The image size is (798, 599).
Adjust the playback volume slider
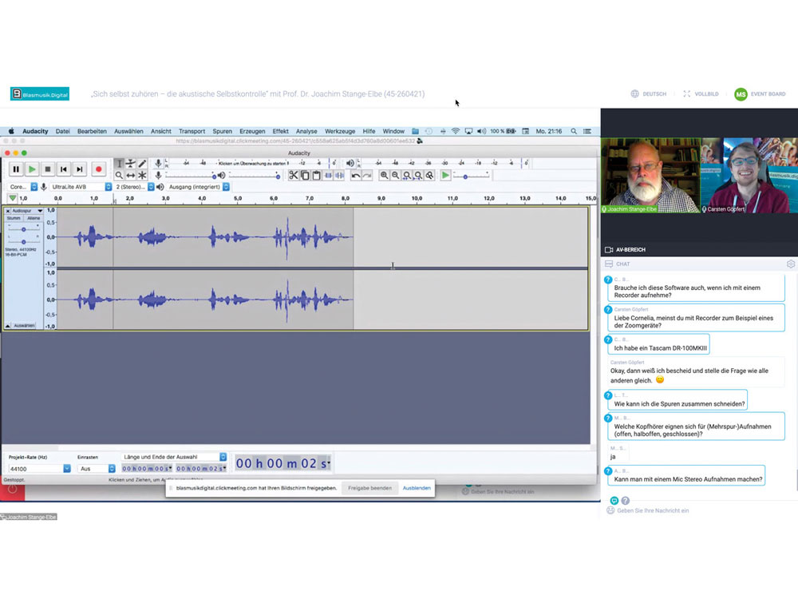click(x=254, y=177)
